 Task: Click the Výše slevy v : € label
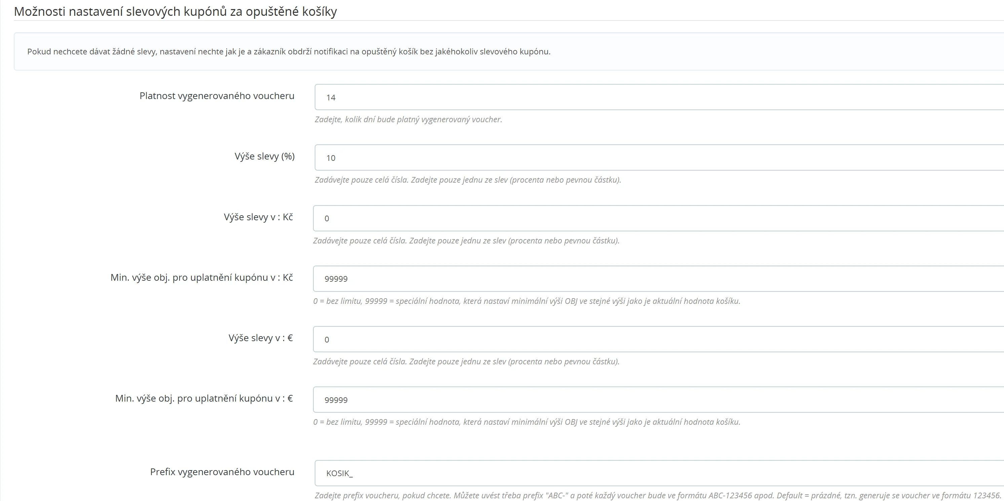click(260, 338)
